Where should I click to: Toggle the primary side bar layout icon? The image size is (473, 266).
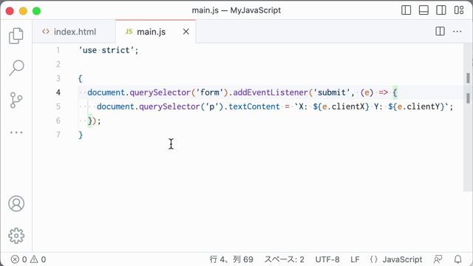click(x=406, y=10)
